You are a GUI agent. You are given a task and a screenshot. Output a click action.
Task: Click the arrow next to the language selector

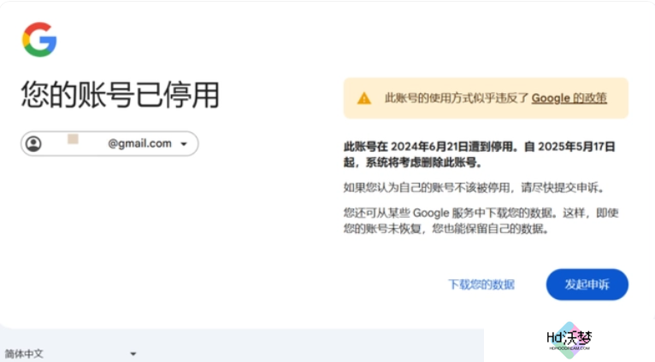133,353
